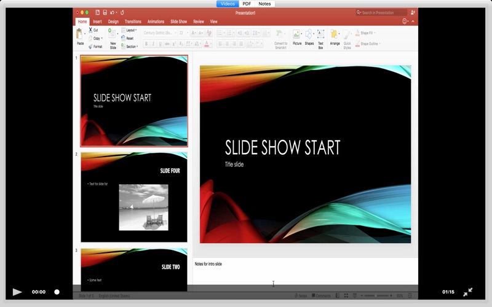Click the video progress scrubber handle

click(x=57, y=292)
